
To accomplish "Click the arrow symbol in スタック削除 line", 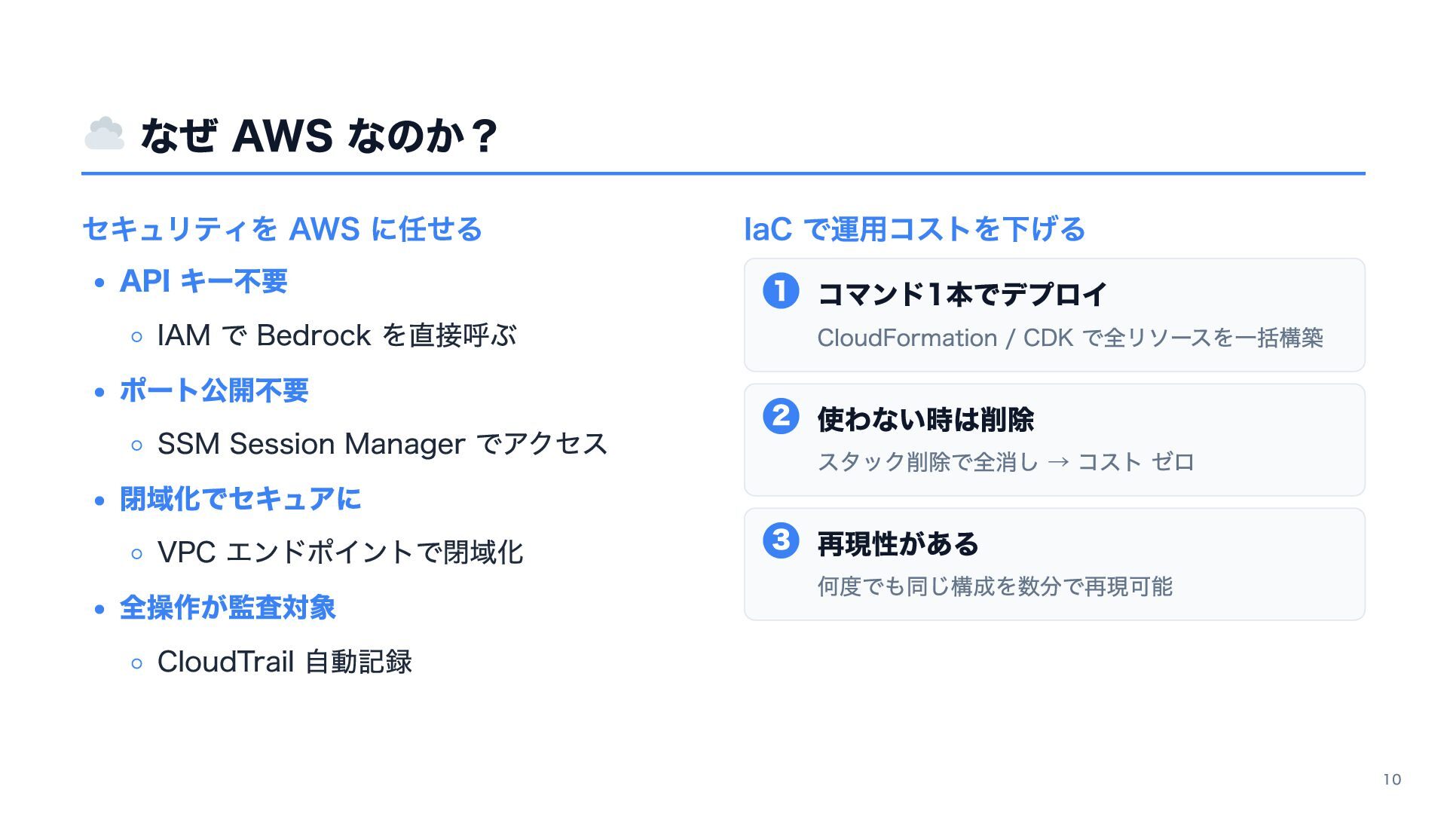I will pos(1058,462).
